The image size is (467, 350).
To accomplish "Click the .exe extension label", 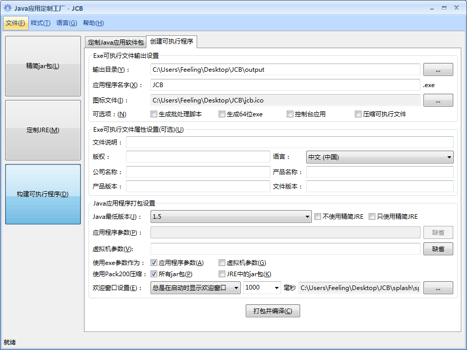I will point(429,85).
